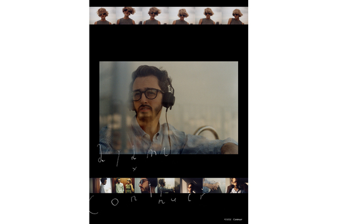The image size is (337, 224).
Task: Select bottom-strip thumbnail of man standing by doorway
Action: point(101,185)
